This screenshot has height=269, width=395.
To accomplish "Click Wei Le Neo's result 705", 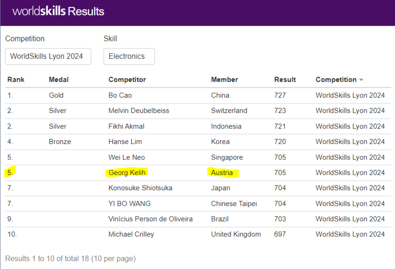I will pyautogui.click(x=280, y=157).
